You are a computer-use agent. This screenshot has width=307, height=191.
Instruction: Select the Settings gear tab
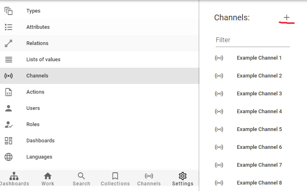click(182, 179)
